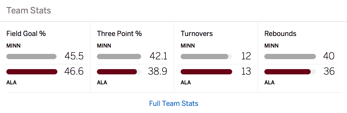Click ALA crimson bar under Field Goal %
The height and width of the screenshot is (113, 347).
32,72
